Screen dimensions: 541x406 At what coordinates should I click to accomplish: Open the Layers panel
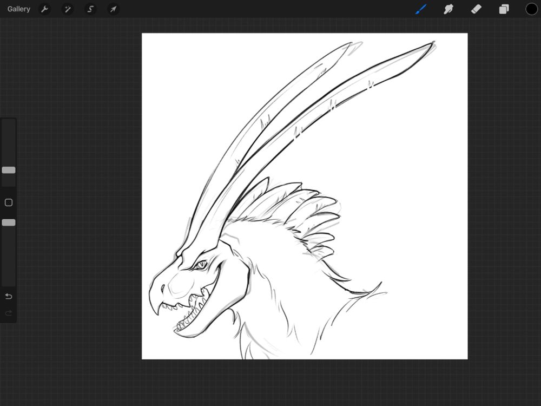504,9
